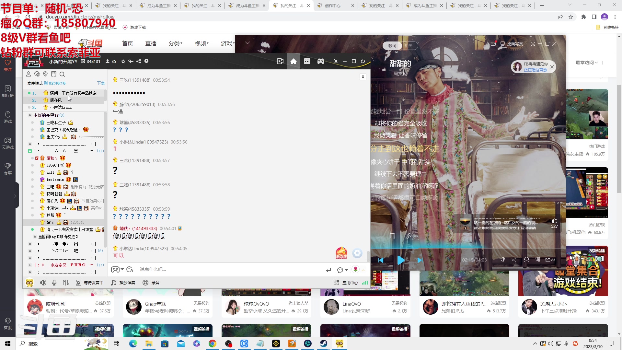Toggle 录音 recording in YY bottom bar
The width and height of the screenshot is (622, 350).
[151, 283]
